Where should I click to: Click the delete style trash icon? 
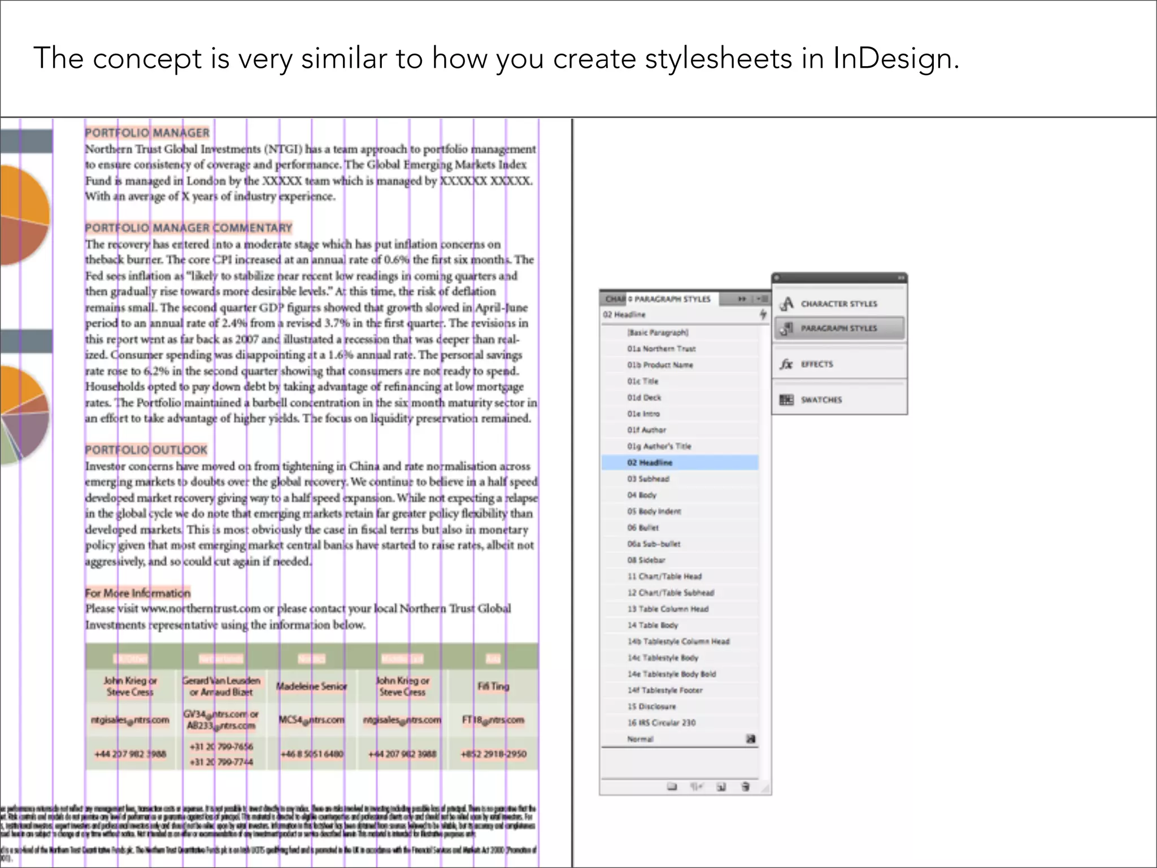[745, 787]
